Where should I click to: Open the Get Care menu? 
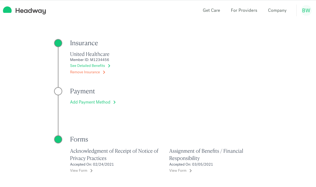(x=211, y=10)
